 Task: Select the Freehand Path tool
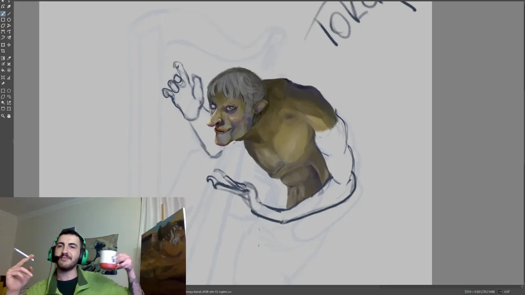(9, 32)
